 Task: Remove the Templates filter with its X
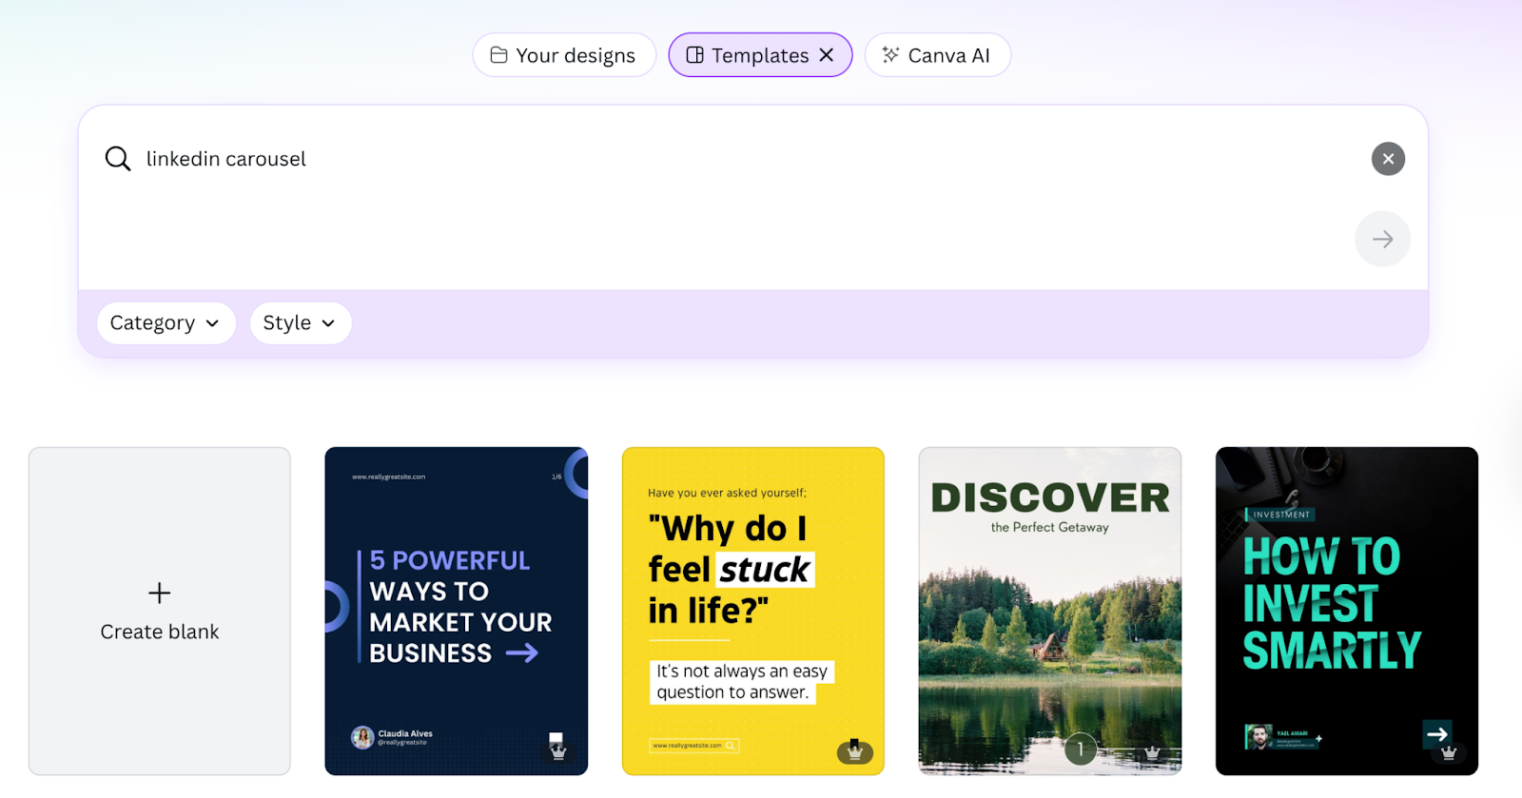(827, 55)
